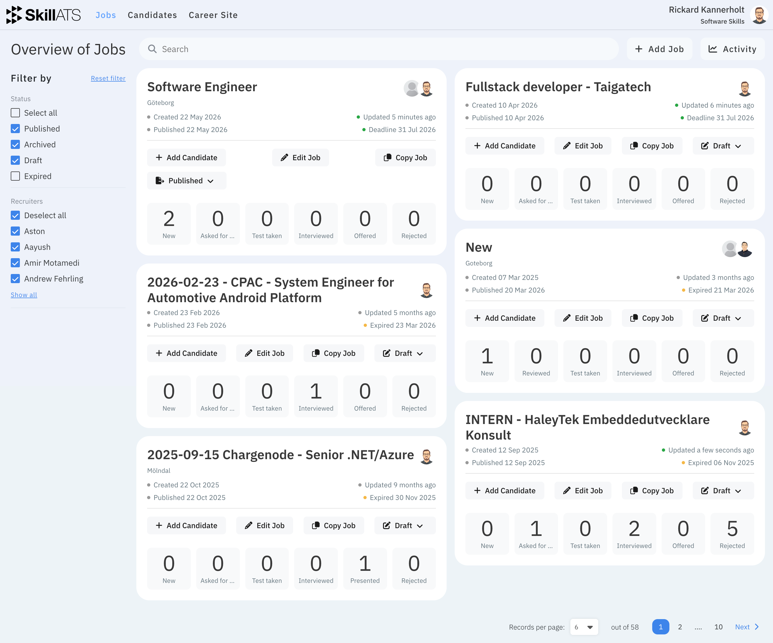Enable the Expired status filter

tap(15, 176)
